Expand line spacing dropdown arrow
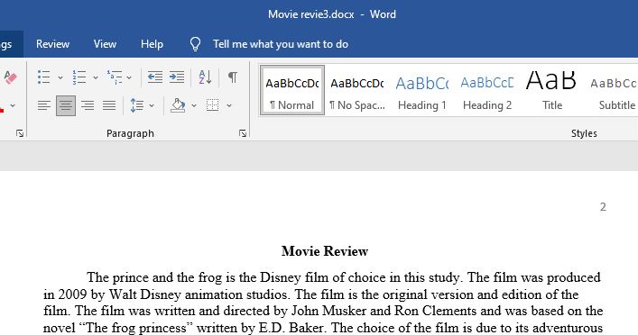638x335 pixels. 152,105
